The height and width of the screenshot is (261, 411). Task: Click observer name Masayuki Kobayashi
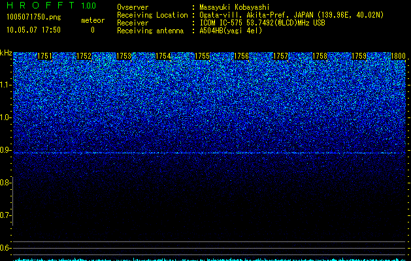(x=235, y=7)
